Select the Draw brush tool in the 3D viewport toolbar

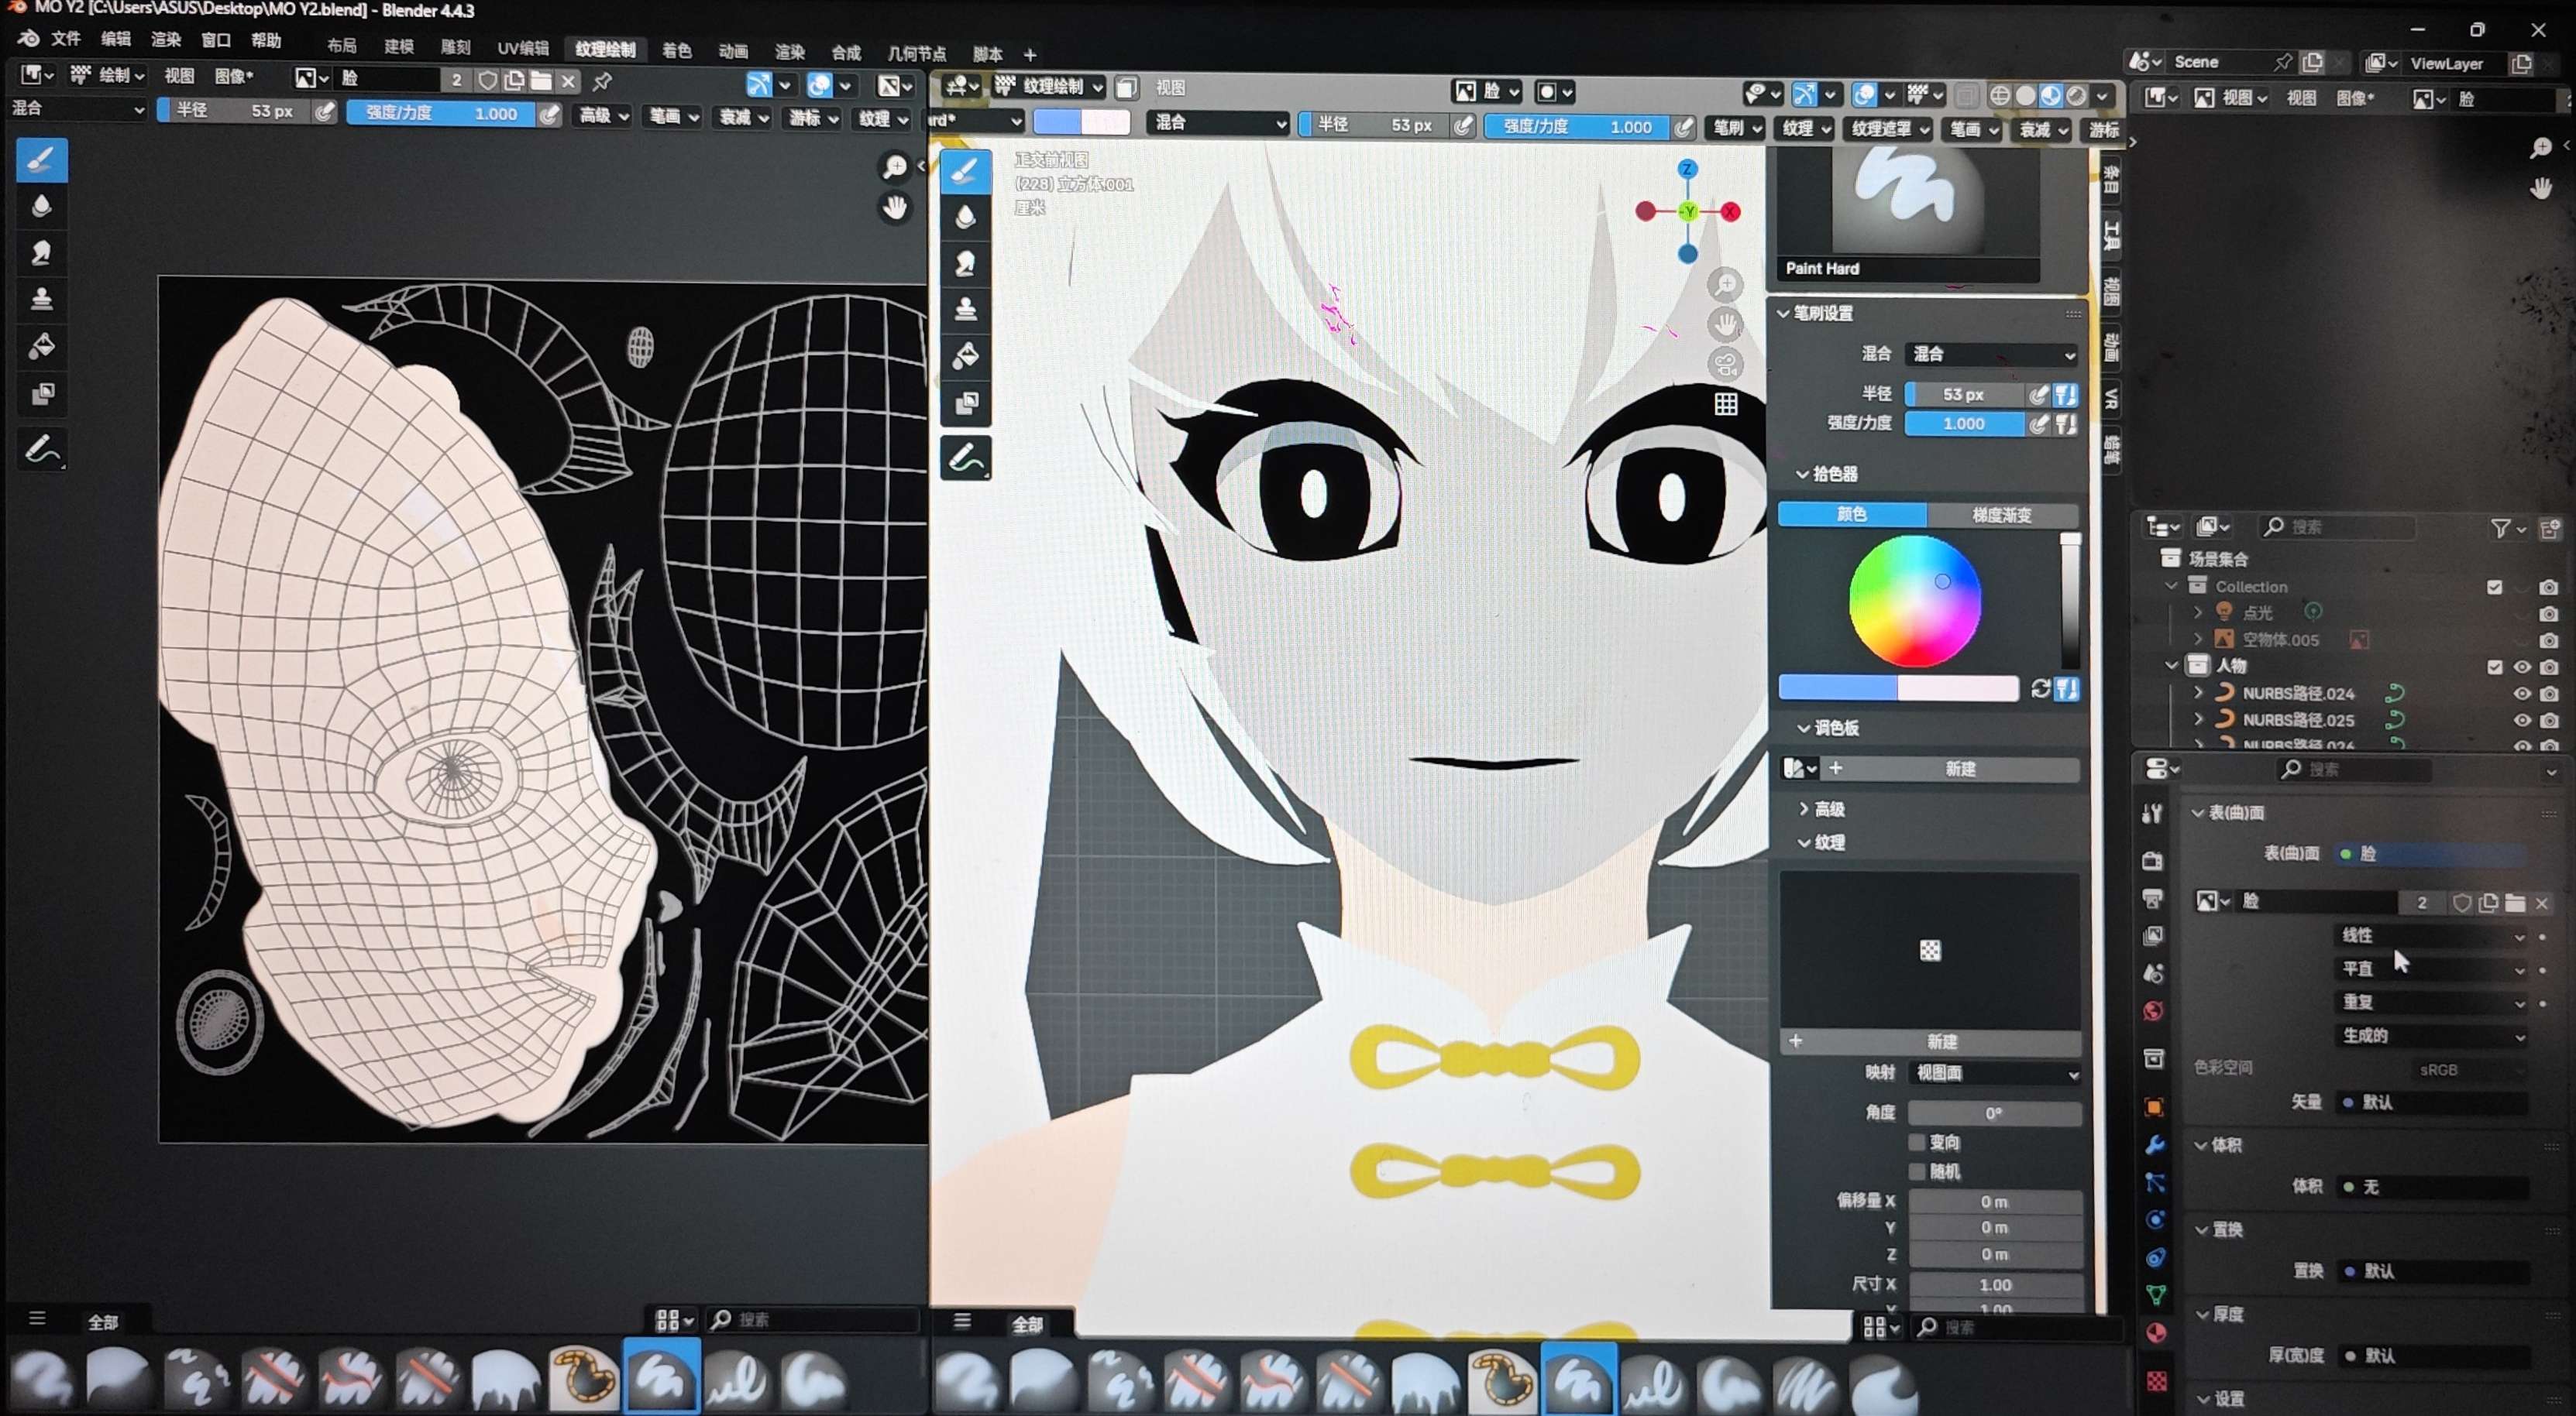click(x=965, y=172)
